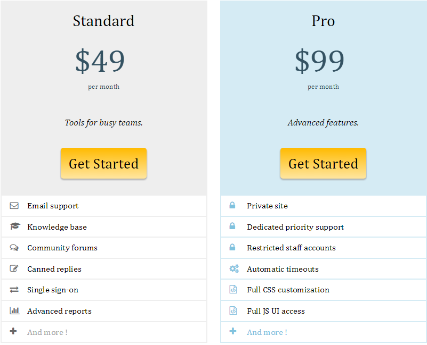Click the padlock icon next to Restricted staff accounts
This screenshot has height=345, width=427.
[232, 247]
